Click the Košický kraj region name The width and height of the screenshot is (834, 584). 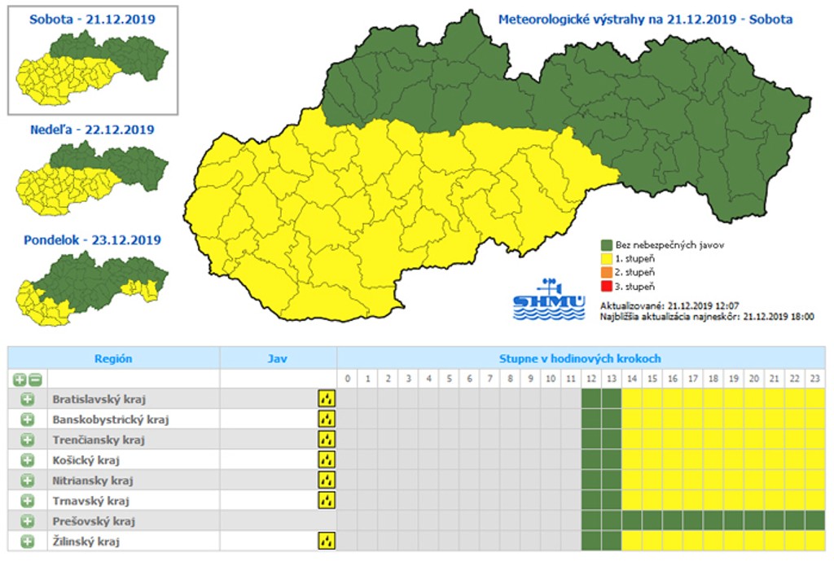click(x=86, y=460)
